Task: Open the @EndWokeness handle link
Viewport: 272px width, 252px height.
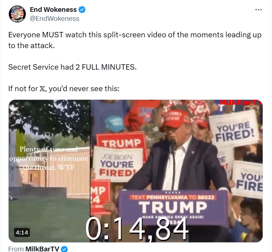Action: [x=54, y=19]
